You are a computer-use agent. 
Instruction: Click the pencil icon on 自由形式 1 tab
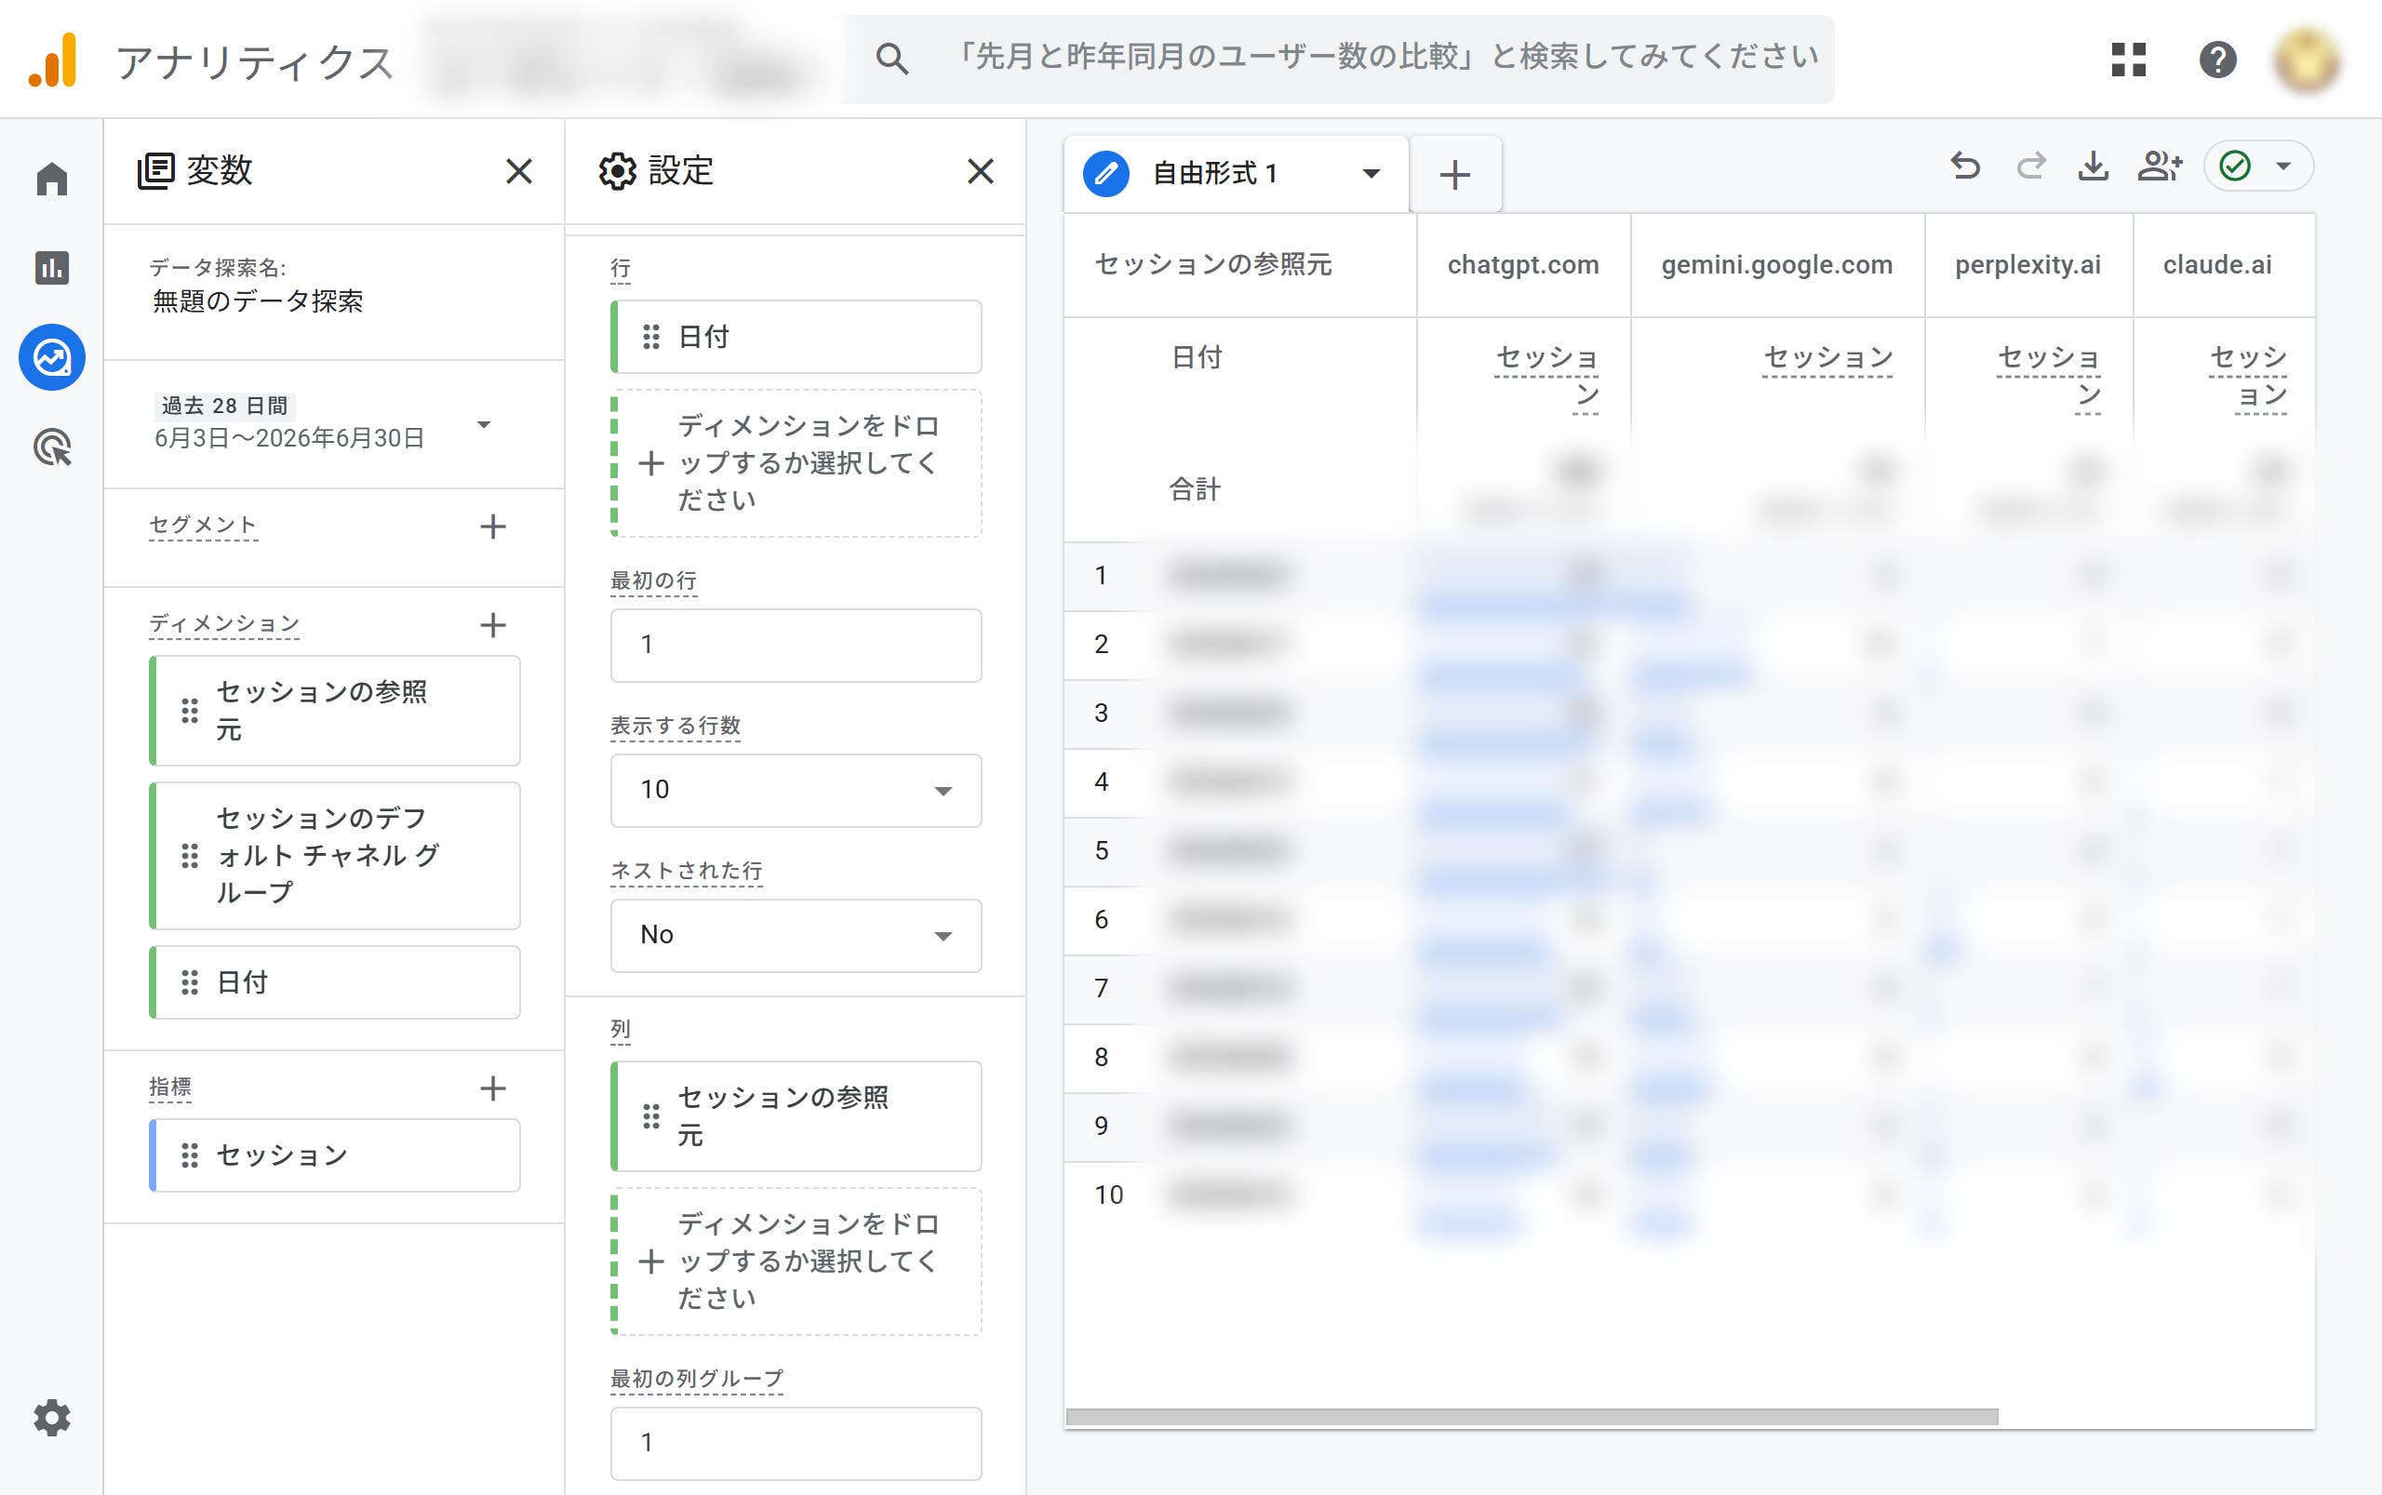(x=1106, y=174)
